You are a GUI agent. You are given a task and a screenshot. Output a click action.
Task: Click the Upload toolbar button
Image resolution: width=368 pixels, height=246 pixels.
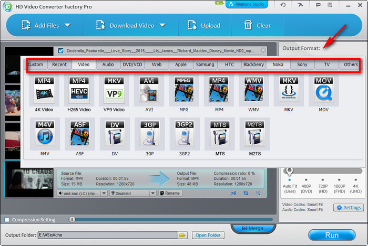click(x=205, y=25)
